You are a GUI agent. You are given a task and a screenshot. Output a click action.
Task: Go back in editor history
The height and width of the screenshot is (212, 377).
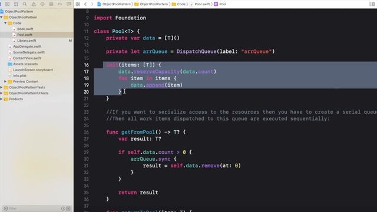coord(85,4)
